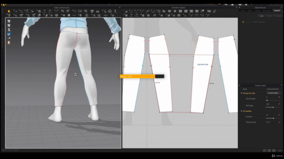284x159 pixels.
Task: Select the Button tool circle icon
Action: [69, 15]
